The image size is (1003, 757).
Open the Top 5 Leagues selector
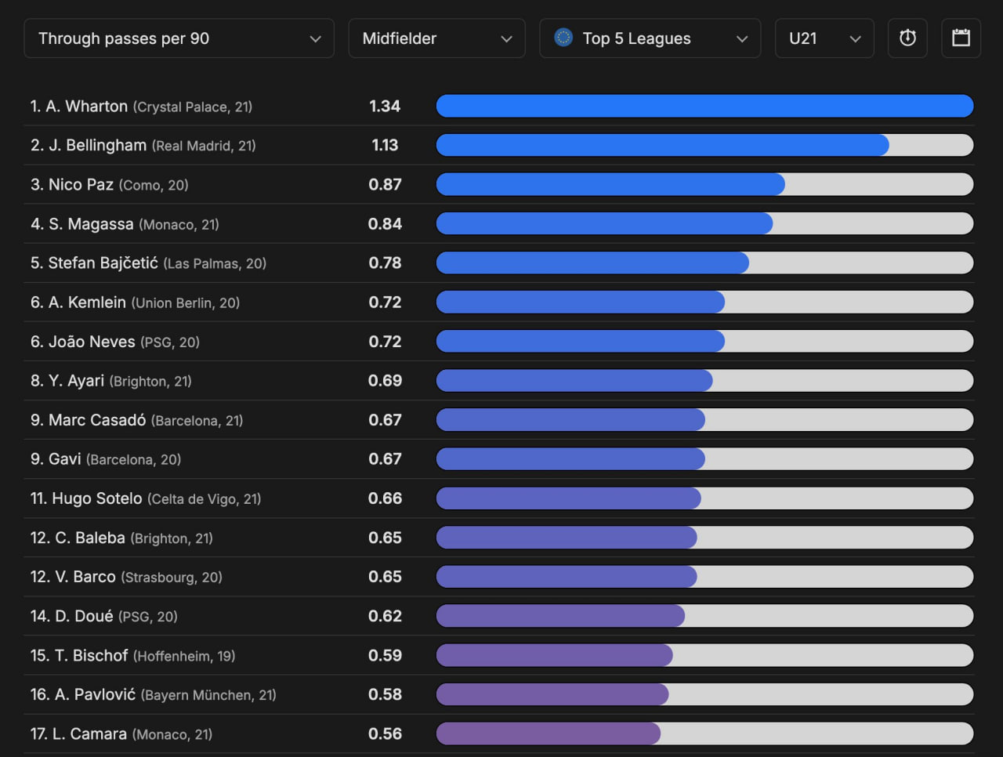coord(650,38)
